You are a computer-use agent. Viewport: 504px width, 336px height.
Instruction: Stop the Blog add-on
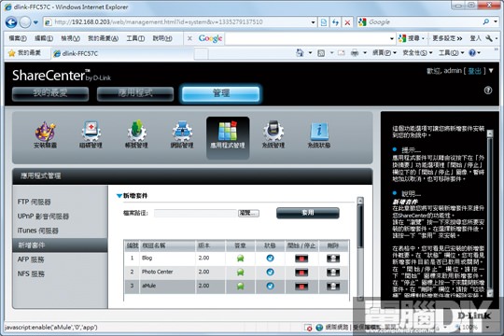301,259
